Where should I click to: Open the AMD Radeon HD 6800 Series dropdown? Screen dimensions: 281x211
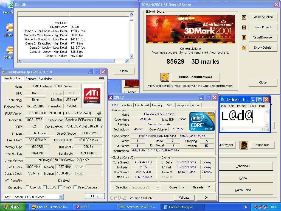click(61, 197)
